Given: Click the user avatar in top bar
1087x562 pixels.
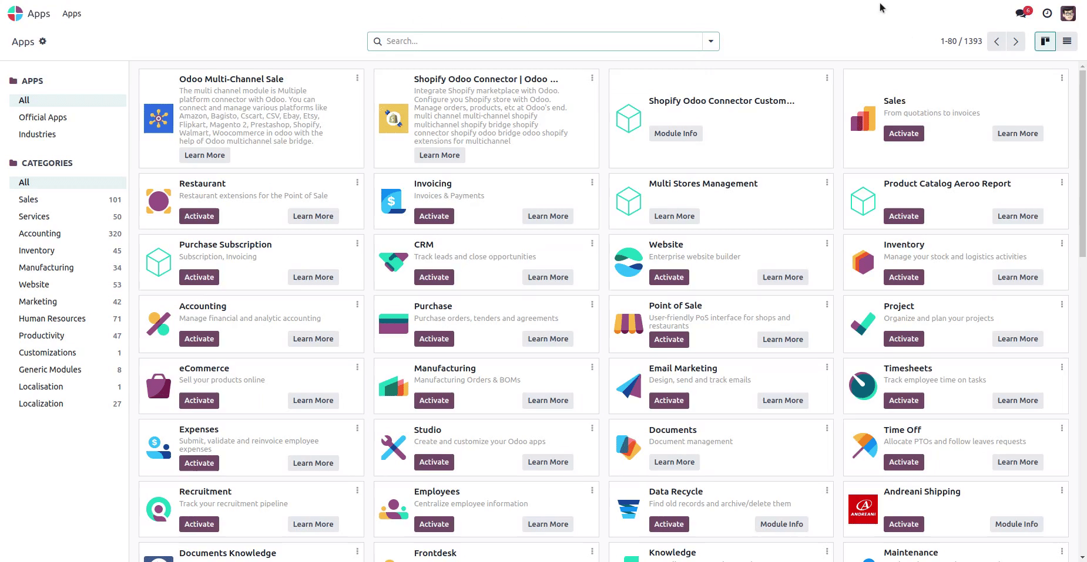Looking at the screenshot, I should click(1068, 13).
